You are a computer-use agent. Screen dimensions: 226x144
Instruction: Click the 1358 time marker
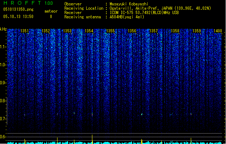click(x=175, y=31)
